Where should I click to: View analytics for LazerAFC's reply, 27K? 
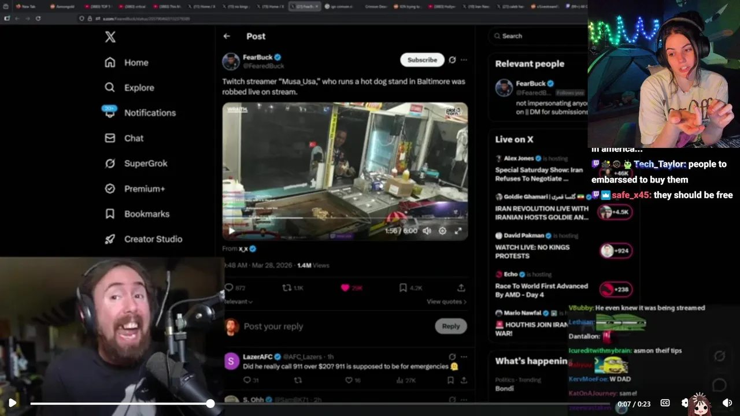coord(405,380)
